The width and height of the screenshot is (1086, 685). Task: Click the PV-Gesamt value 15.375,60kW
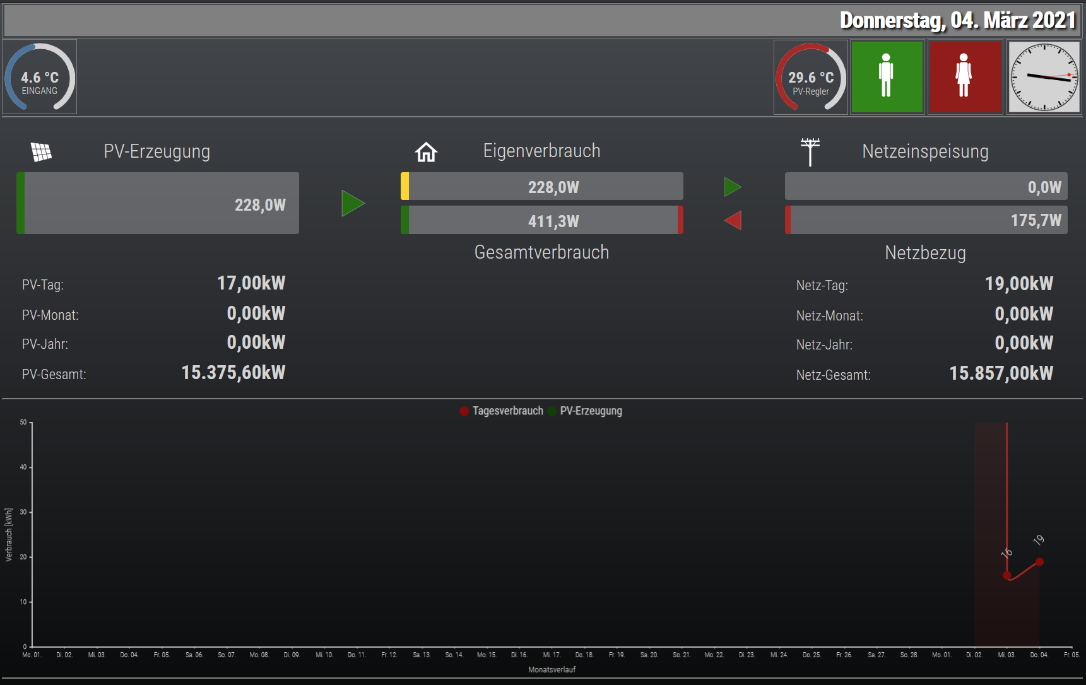[233, 373]
